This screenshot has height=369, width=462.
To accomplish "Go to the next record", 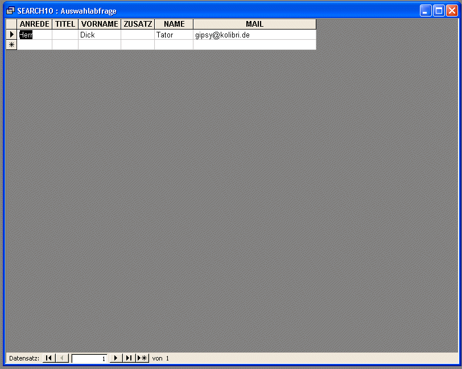I will 116,358.
